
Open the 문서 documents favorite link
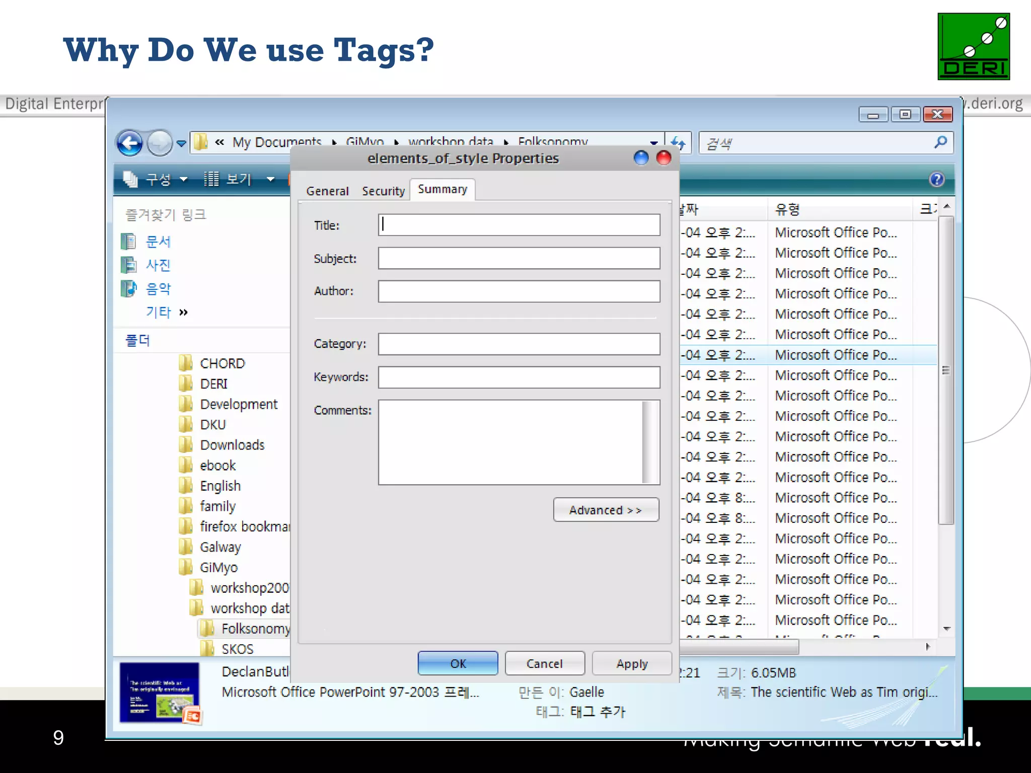(x=147, y=242)
